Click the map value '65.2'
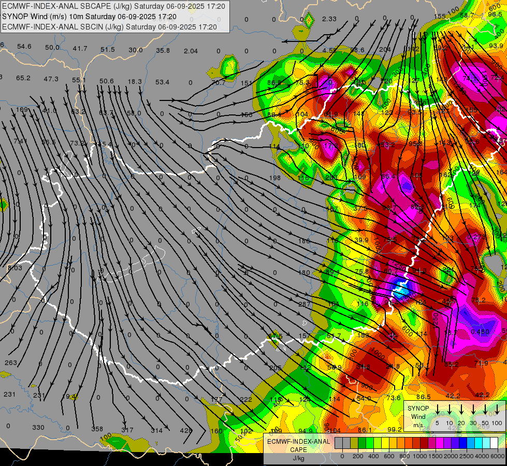The width and height of the screenshot is (507, 466). tap(23, 78)
